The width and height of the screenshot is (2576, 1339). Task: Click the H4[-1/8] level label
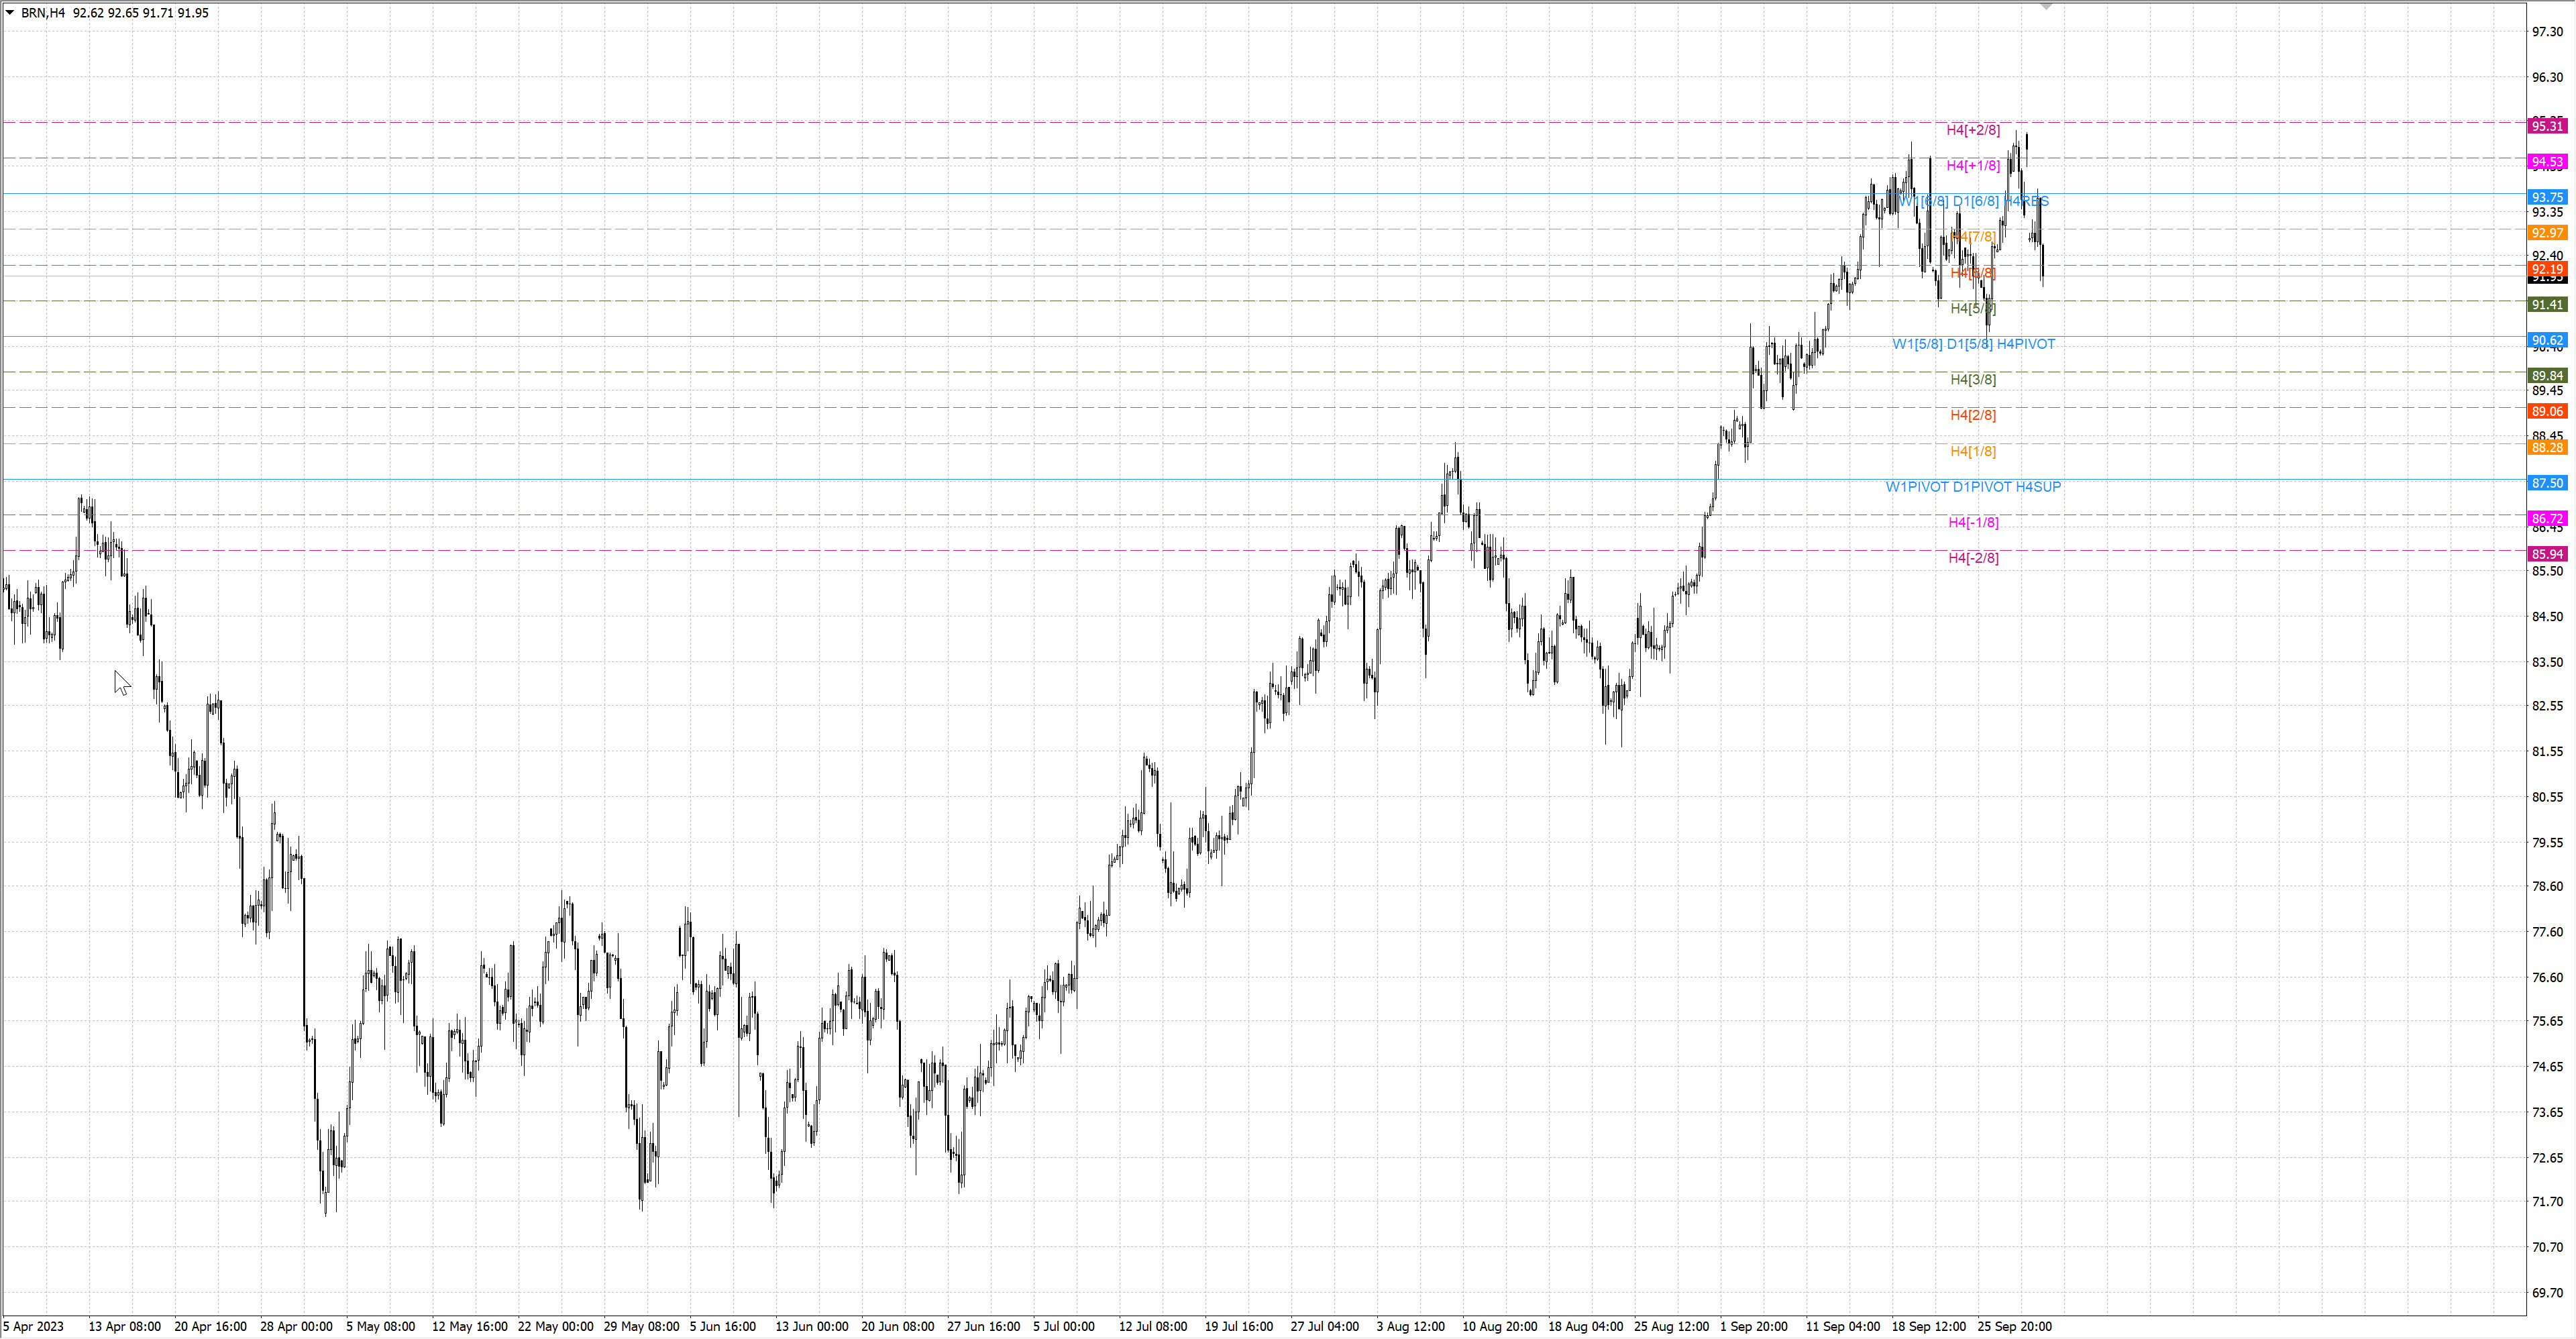point(1973,522)
